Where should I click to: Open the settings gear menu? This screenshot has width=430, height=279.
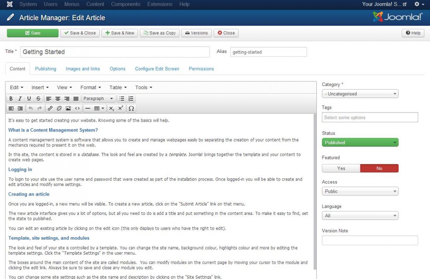point(419,4)
